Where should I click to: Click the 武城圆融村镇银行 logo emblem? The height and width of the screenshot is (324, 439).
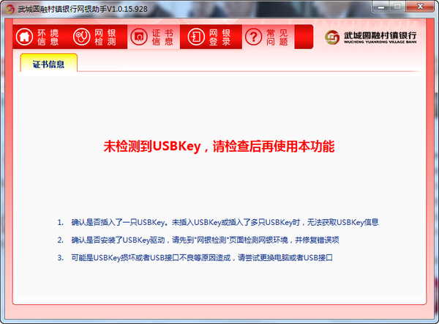[x=332, y=37]
